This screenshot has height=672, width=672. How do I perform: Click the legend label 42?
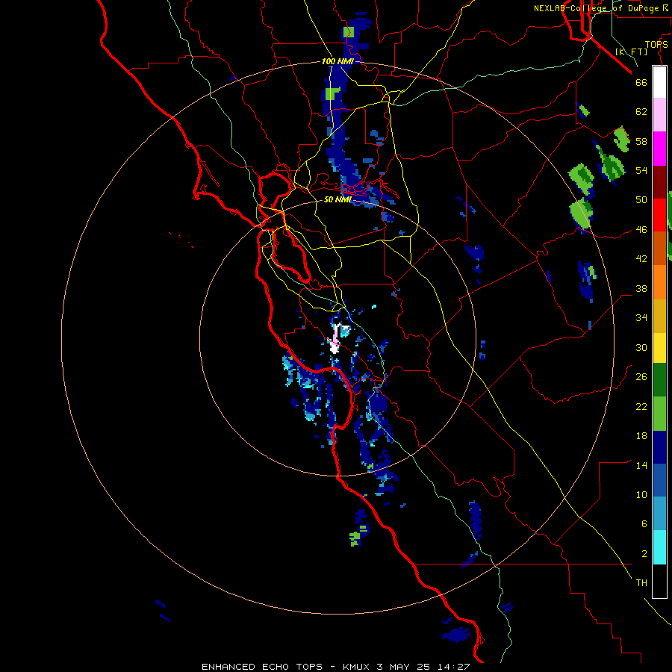coord(641,259)
